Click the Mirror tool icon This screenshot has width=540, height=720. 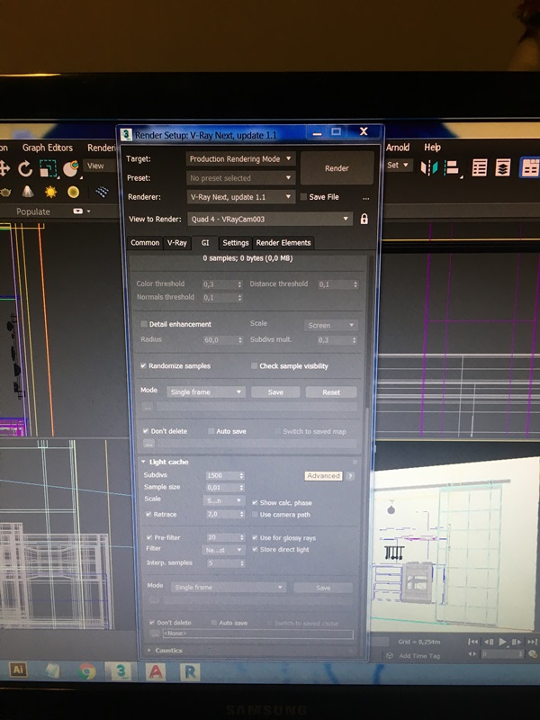429,167
